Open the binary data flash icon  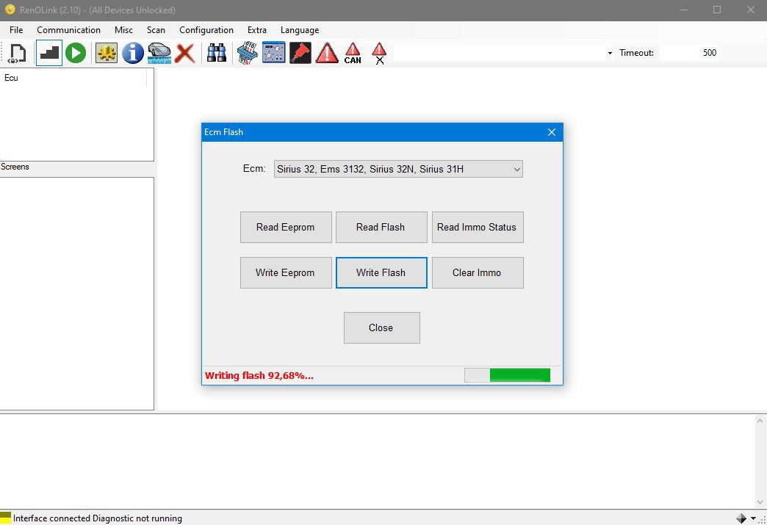click(x=245, y=53)
